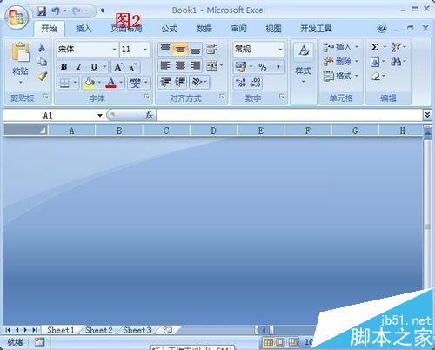Open the font name dropdown
435x350 pixels.
point(114,50)
